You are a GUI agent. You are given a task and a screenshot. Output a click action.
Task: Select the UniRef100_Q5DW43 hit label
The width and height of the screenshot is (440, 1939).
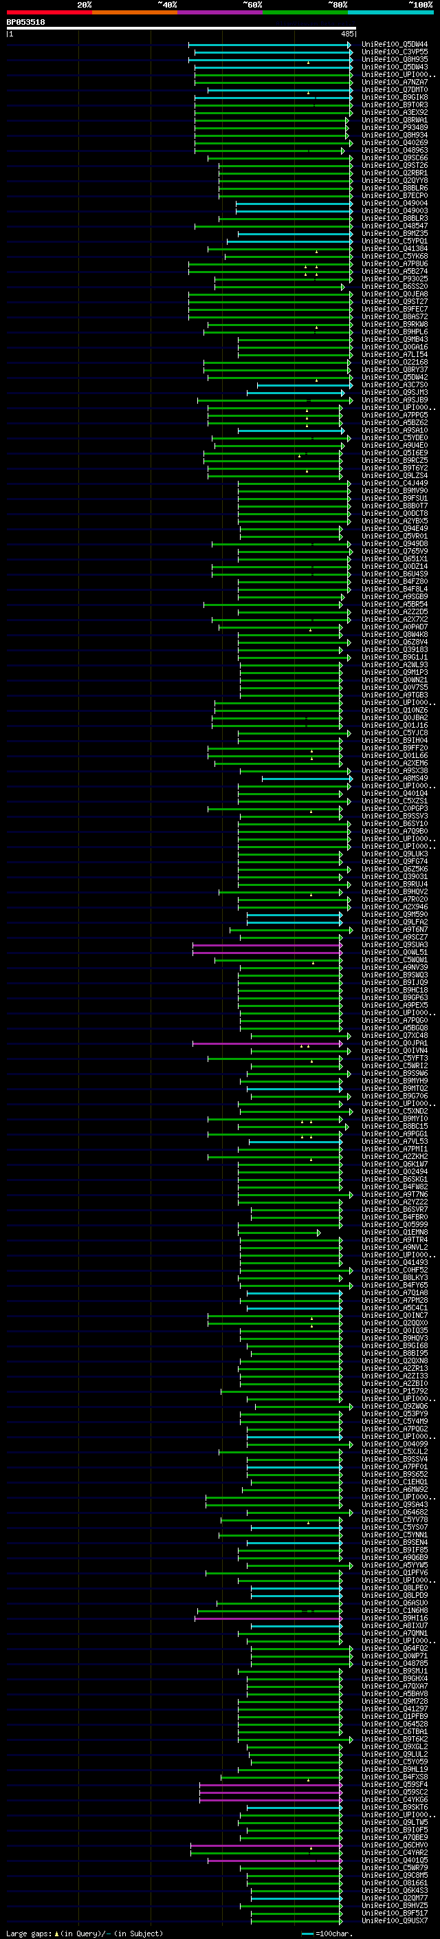tap(394, 67)
